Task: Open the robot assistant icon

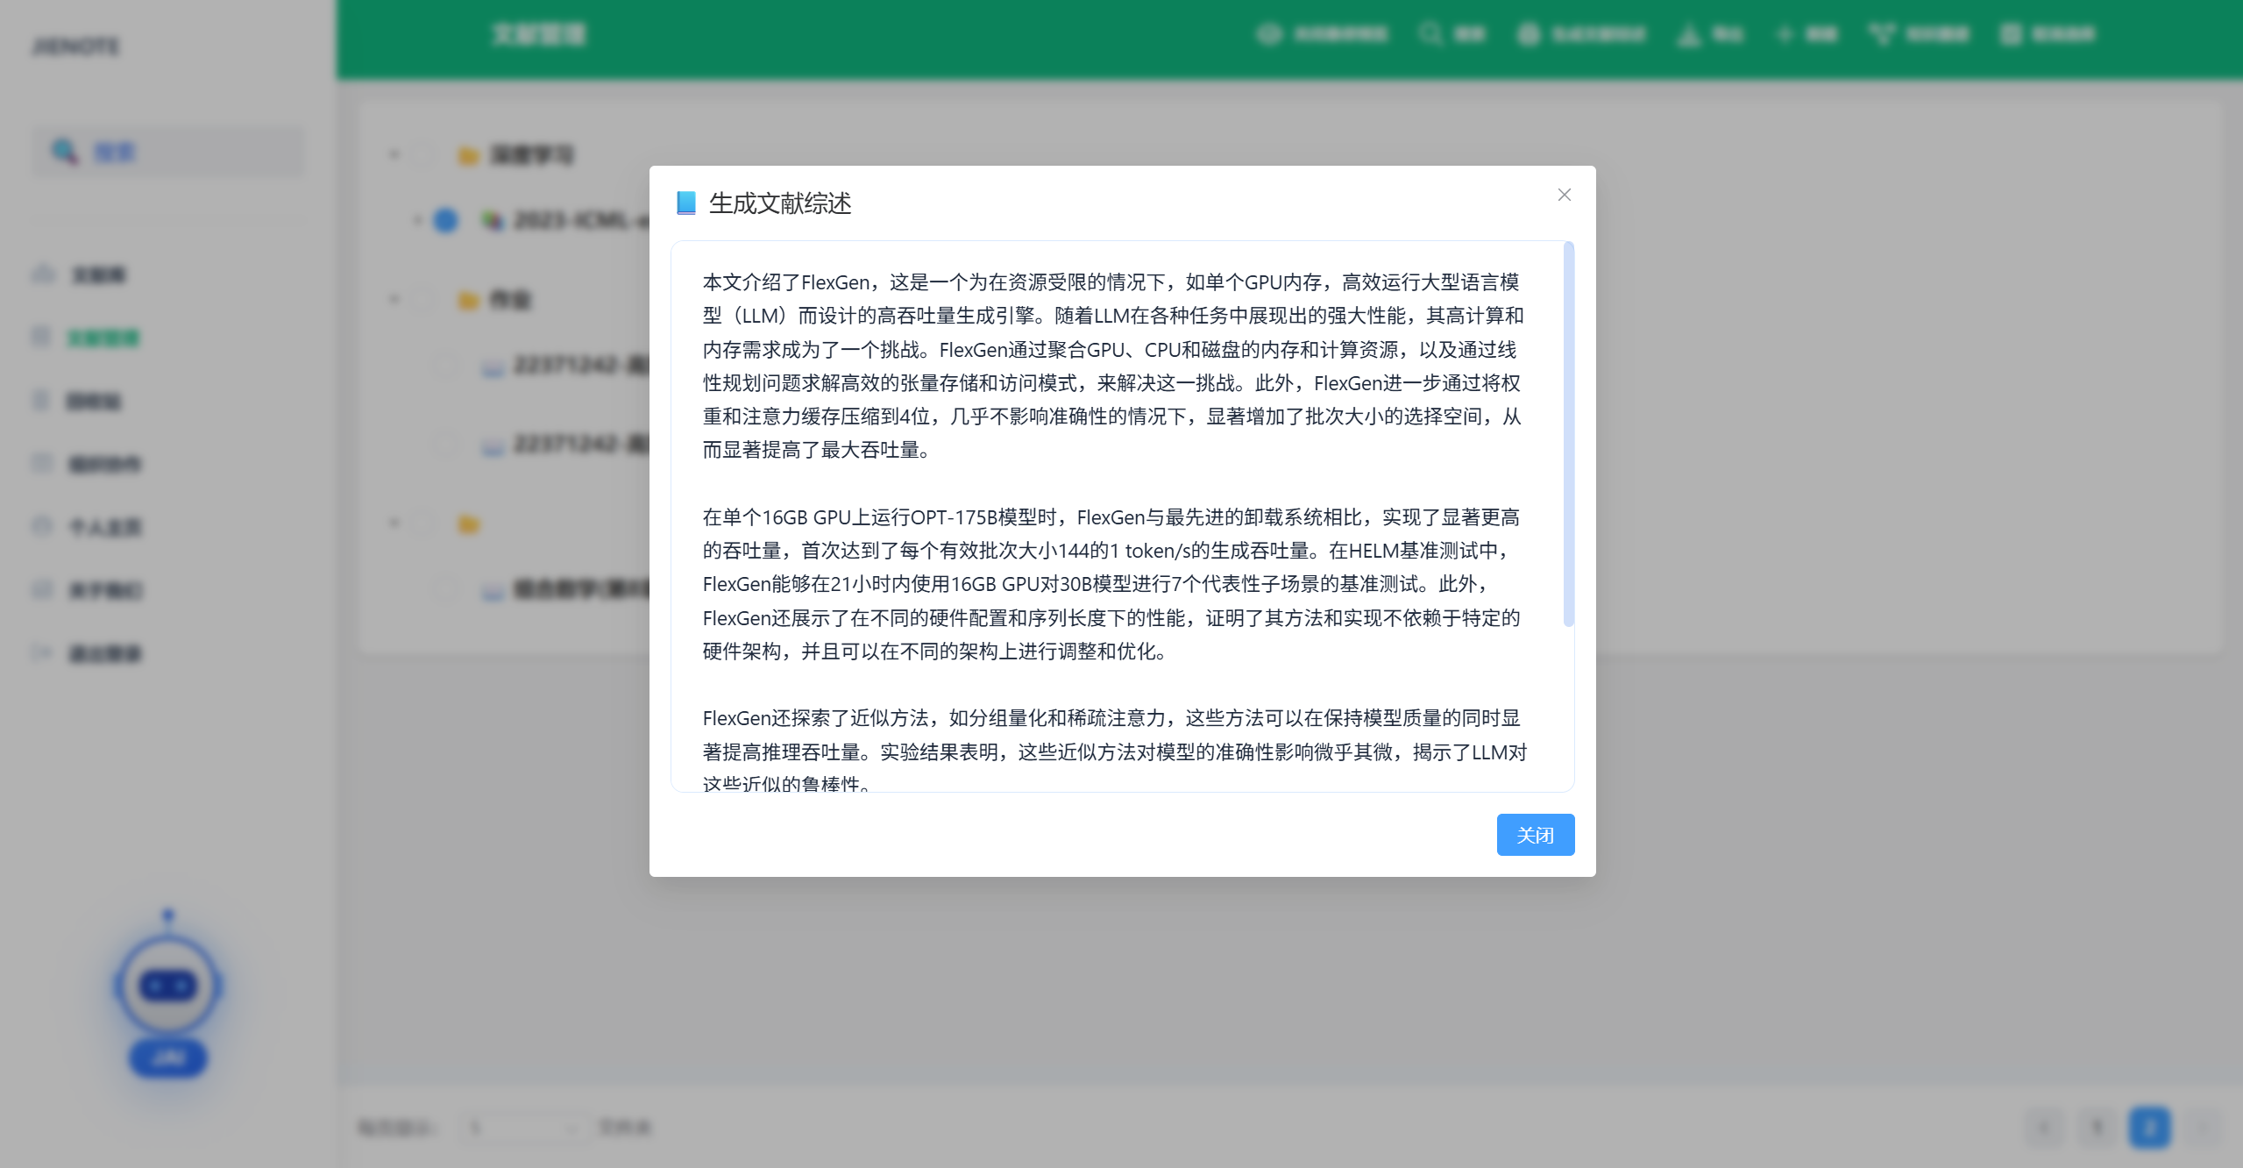Action: (x=168, y=985)
